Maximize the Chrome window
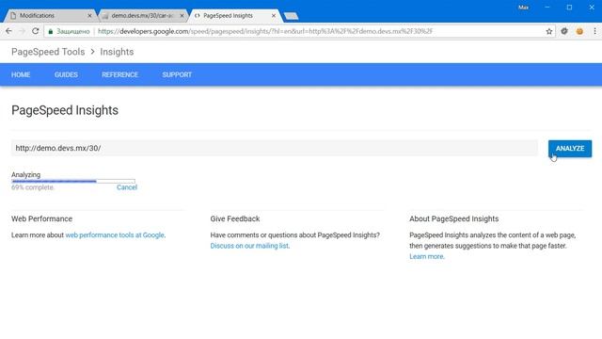Viewport: 602px width, 339px height. click(x=569, y=8)
